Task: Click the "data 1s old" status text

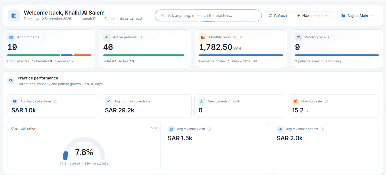Action: [x=131, y=19]
